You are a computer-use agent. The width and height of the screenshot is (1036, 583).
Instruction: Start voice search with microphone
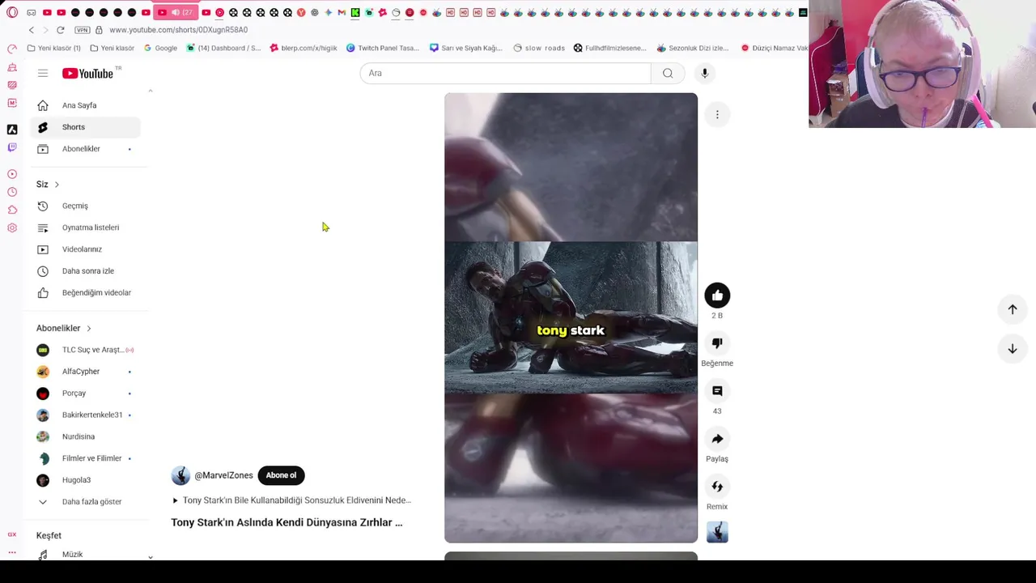705,73
